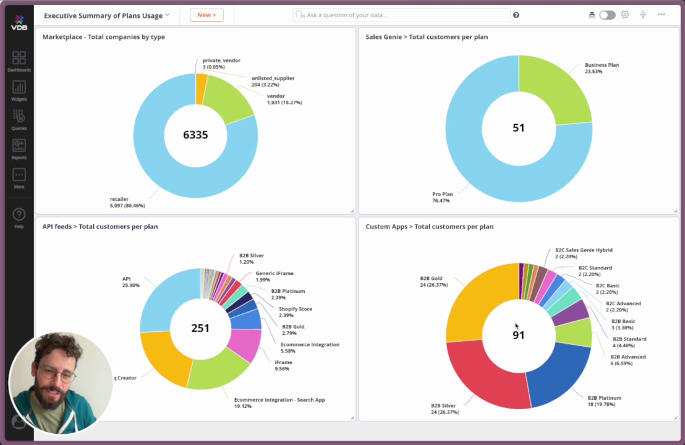
Task: Click the resize handle of Custom Apps widget
Action: (x=675, y=418)
